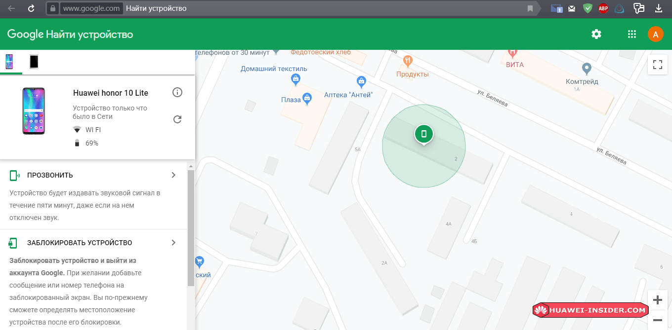Image resolution: width=672 pixels, height=330 pixels.
Task: Open the browser downloads icon
Action: tap(658, 8)
